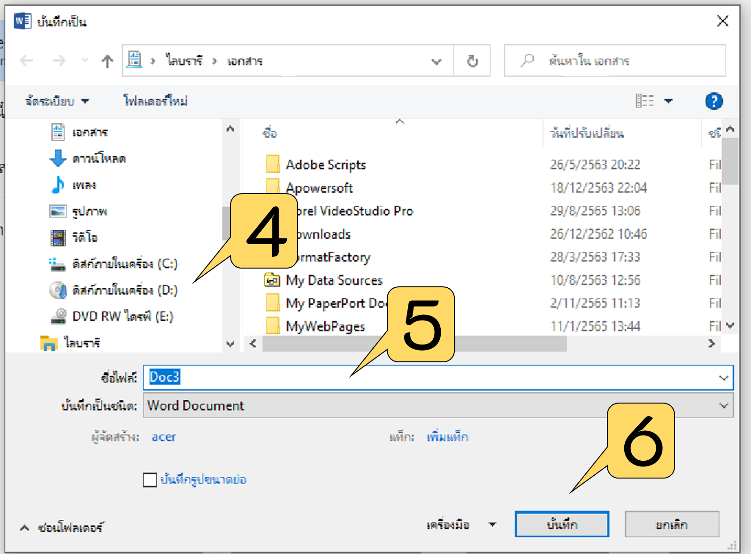Click the change view layout icon
The height and width of the screenshot is (554, 751).
(x=645, y=101)
